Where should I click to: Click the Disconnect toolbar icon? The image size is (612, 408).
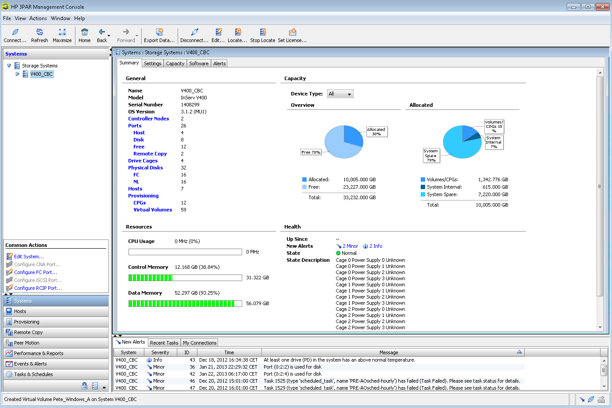pos(194,32)
